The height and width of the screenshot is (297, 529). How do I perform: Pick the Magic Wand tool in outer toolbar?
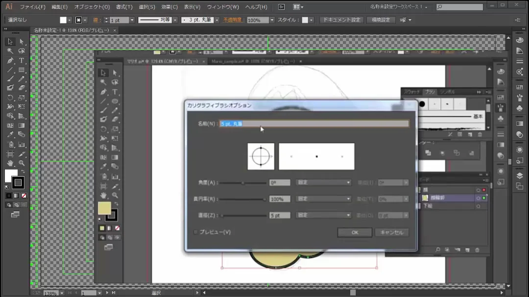[x=10, y=51]
